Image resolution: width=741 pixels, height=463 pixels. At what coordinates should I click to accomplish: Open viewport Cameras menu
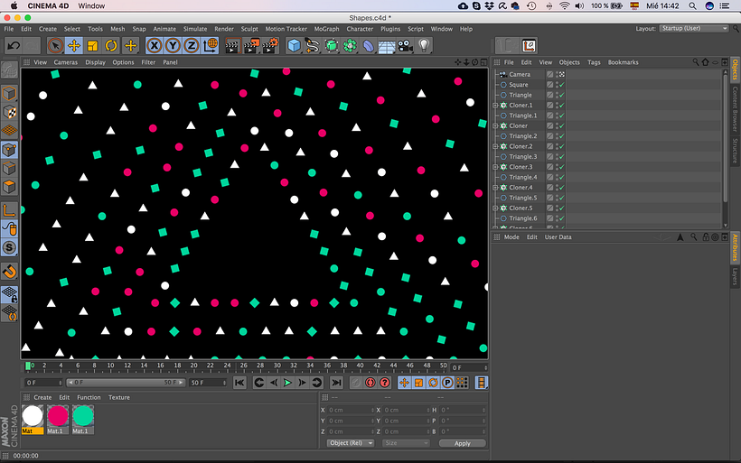(66, 62)
